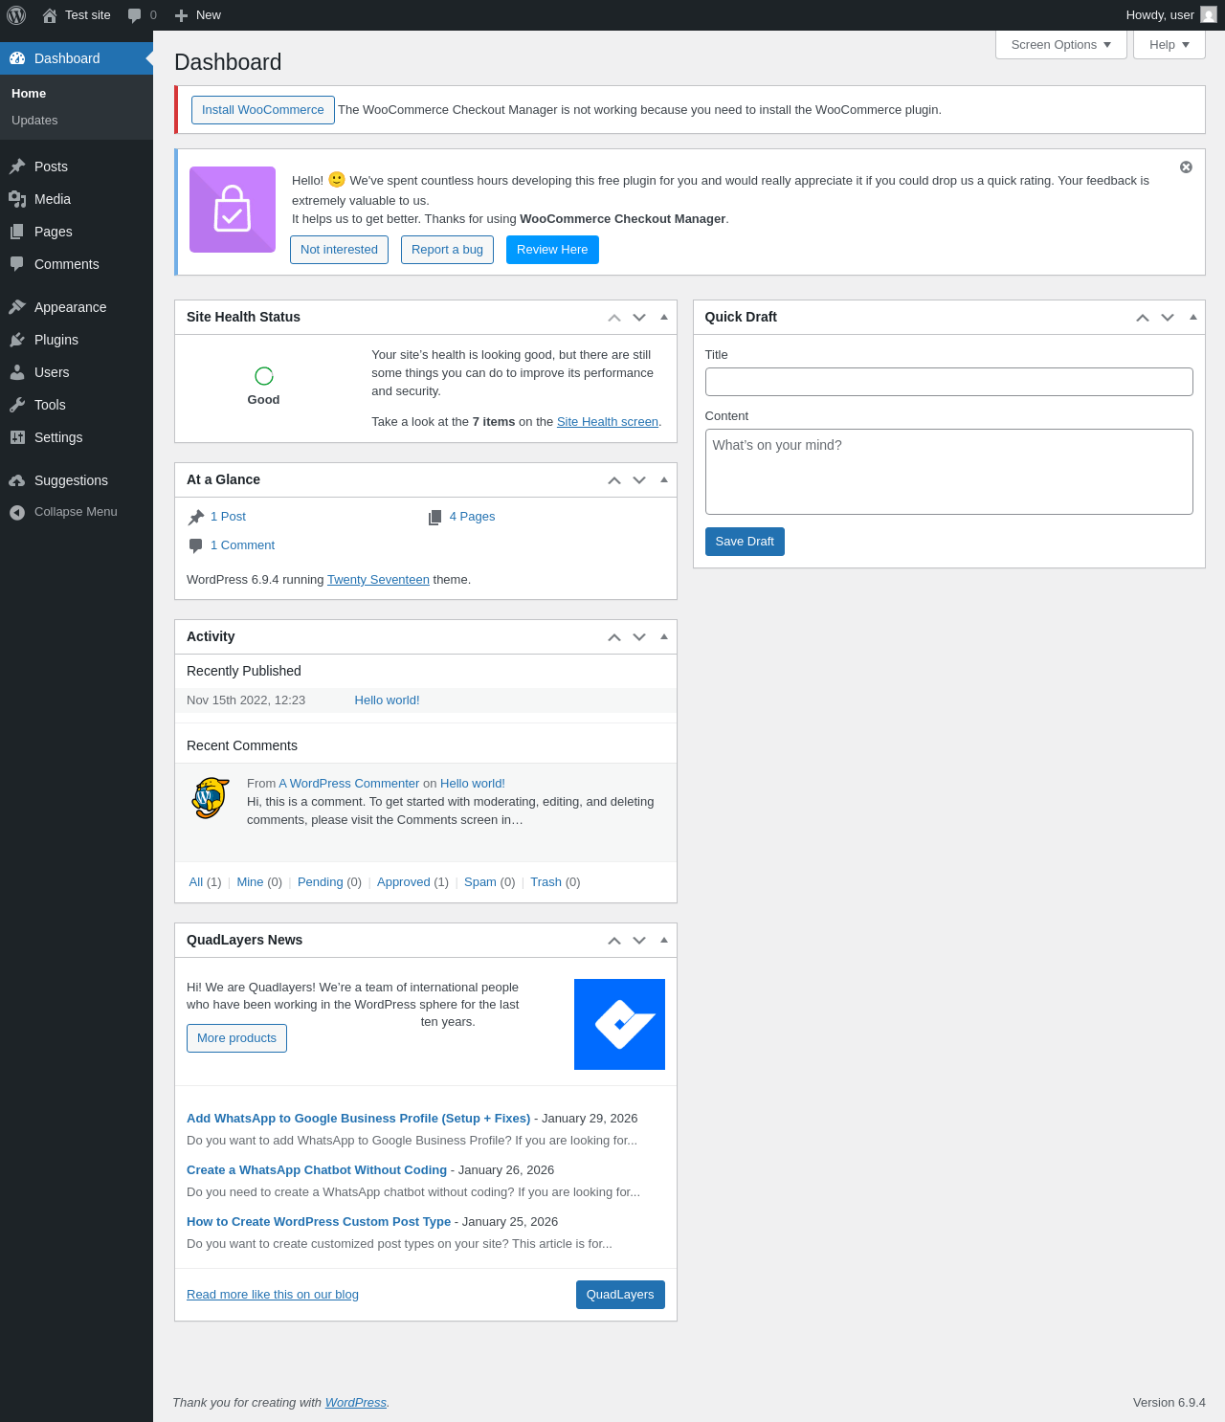
Task: Click the home icon beside Test site
Action: (x=50, y=15)
